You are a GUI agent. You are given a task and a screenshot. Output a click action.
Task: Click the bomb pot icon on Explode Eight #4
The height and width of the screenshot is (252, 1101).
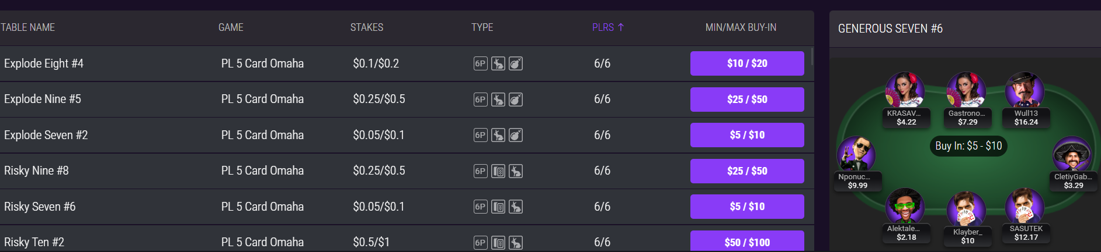516,63
